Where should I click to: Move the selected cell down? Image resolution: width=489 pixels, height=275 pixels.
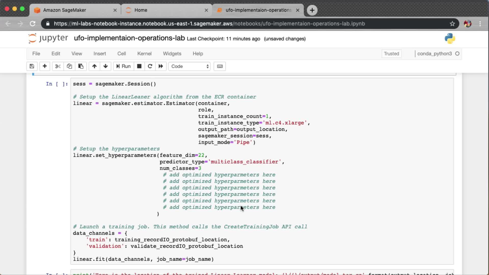(x=105, y=66)
